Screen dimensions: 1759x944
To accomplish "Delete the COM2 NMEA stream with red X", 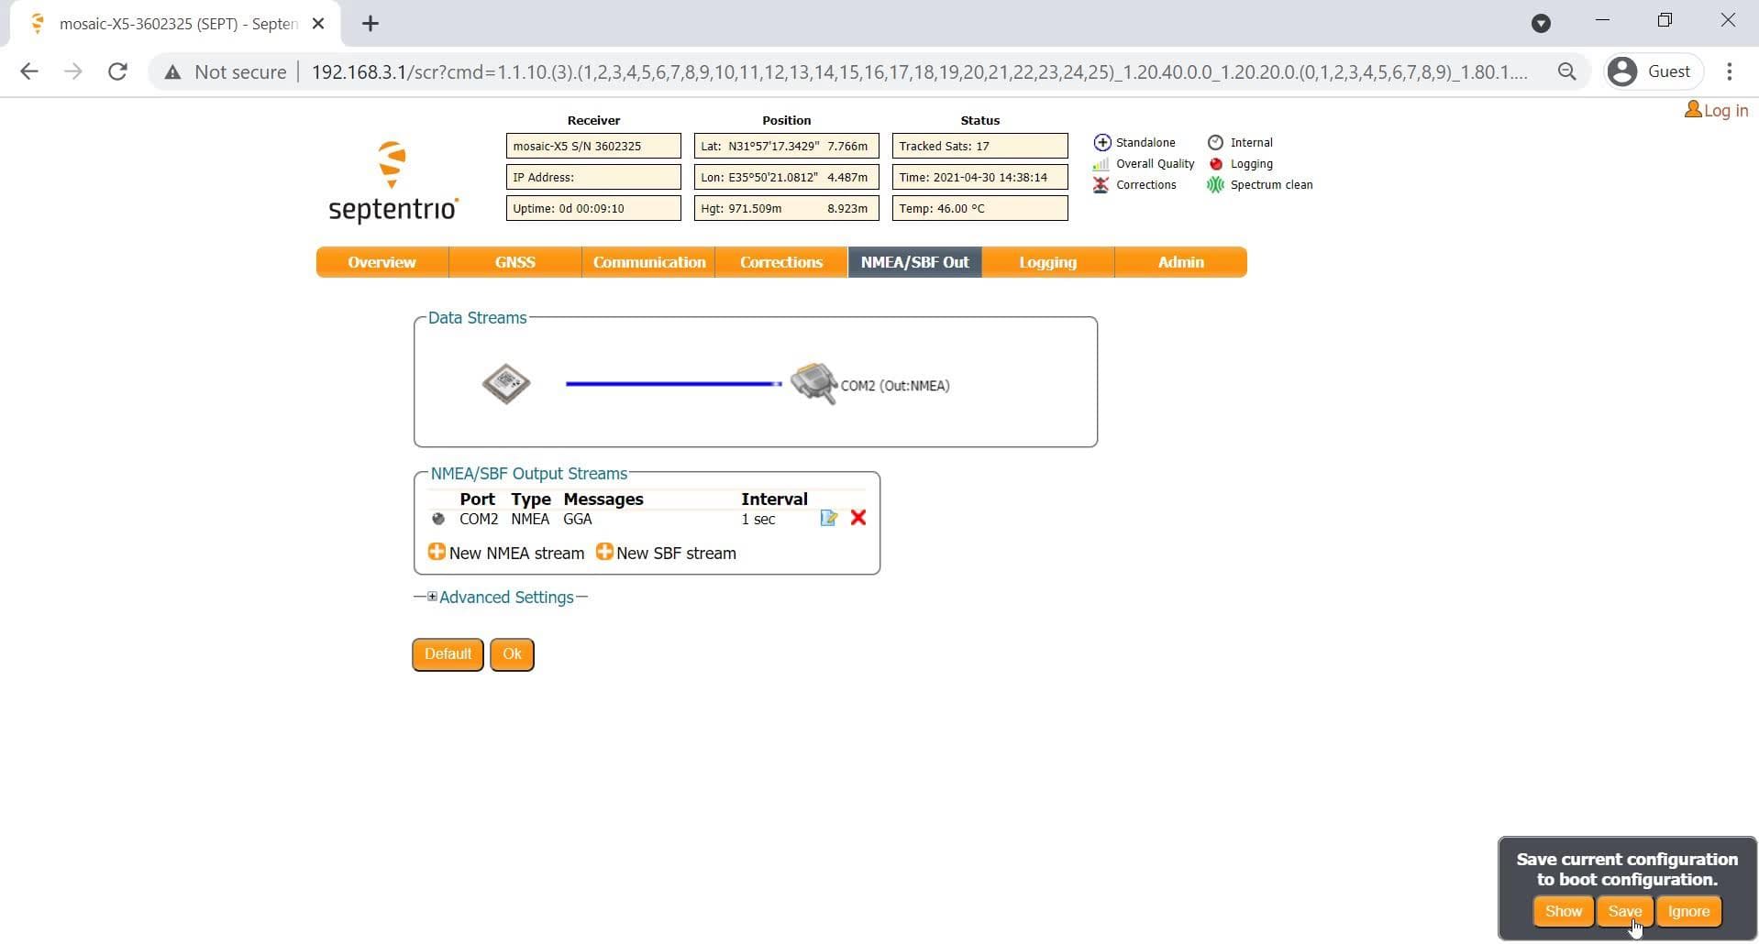I will tap(858, 518).
